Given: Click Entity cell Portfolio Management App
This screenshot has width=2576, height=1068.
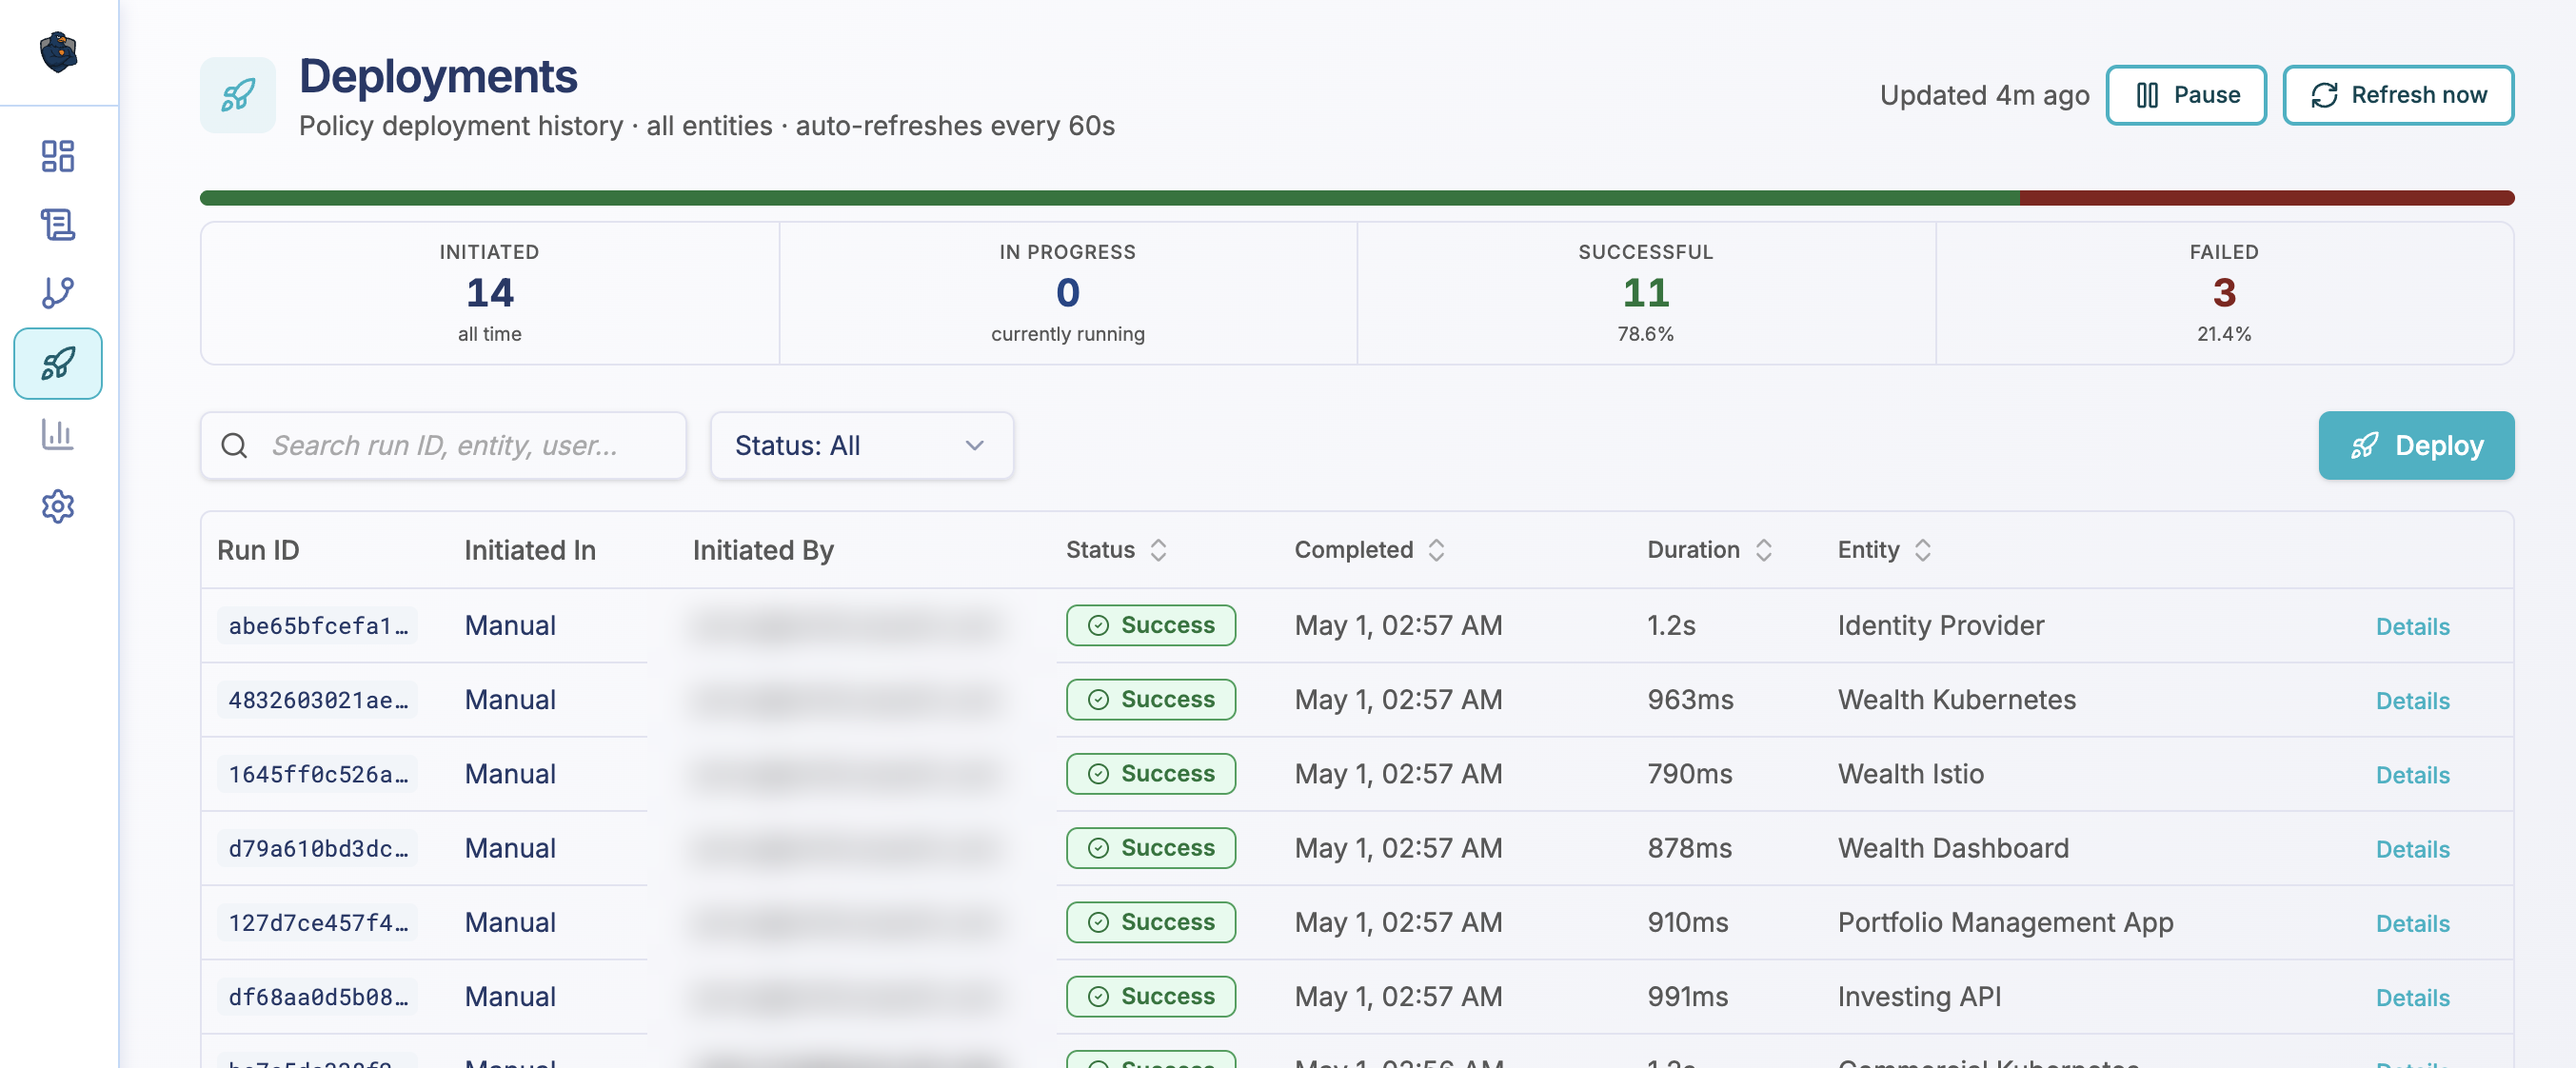Looking at the screenshot, I should 2005,922.
